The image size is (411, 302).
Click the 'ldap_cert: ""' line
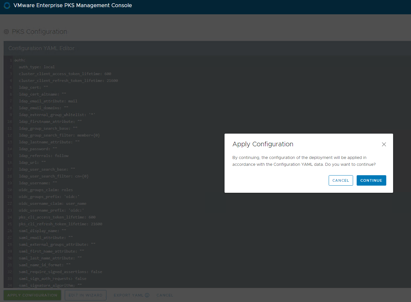pos(34,87)
